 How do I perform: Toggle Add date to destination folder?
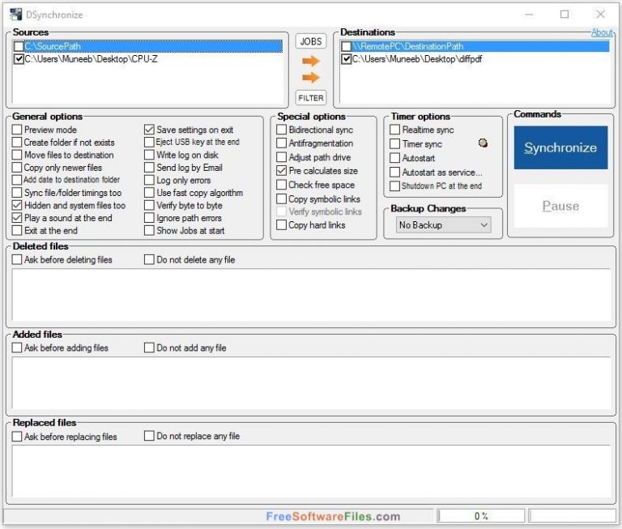pyautogui.click(x=17, y=180)
